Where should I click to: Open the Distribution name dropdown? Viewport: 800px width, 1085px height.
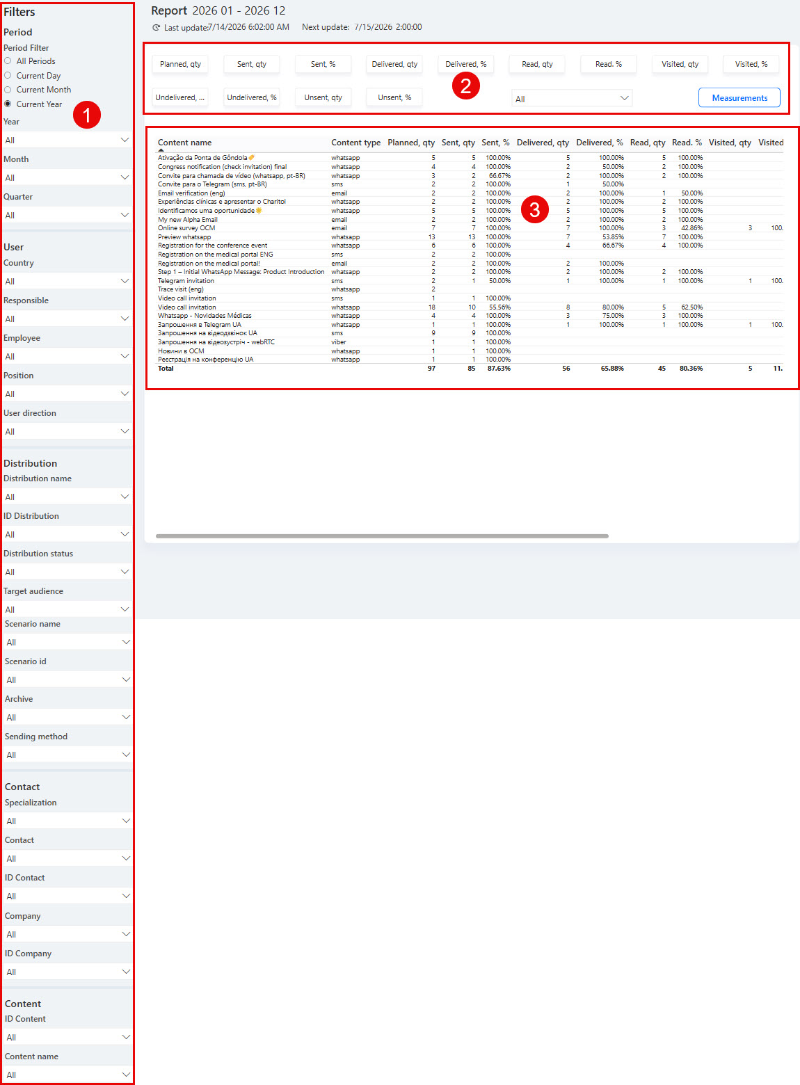[x=67, y=497]
